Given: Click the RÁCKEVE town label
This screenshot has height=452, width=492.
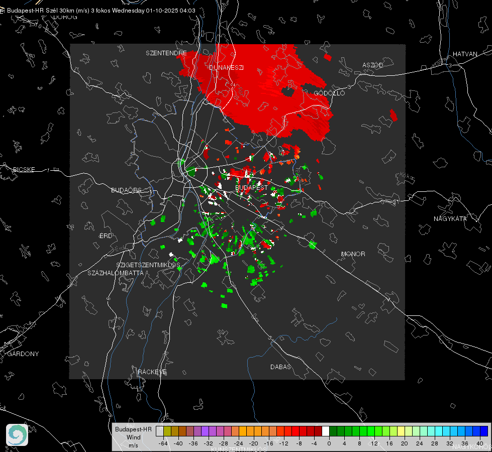Looking at the screenshot, I should point(152,372).
